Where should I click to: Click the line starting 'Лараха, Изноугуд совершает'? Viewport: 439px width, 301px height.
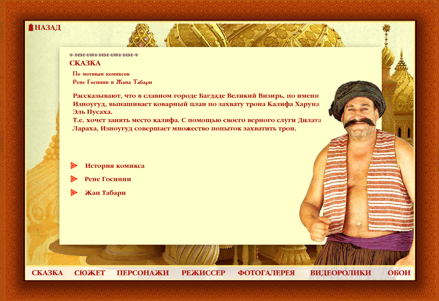[185, 129]
